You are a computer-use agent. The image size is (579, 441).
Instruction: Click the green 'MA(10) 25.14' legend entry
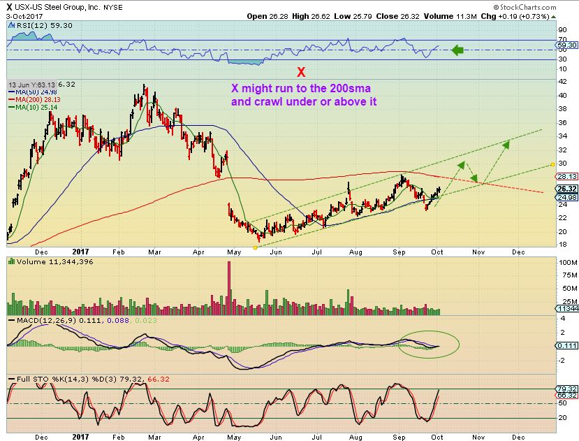(33, 107)
